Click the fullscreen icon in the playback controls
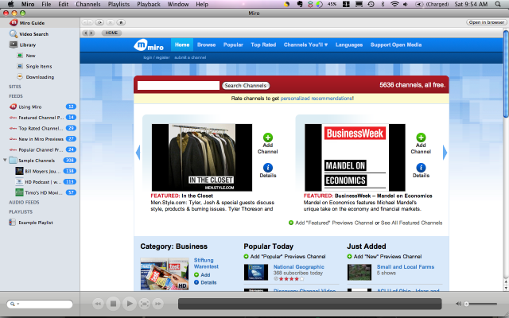509x318 pixels. click(145, 304)
